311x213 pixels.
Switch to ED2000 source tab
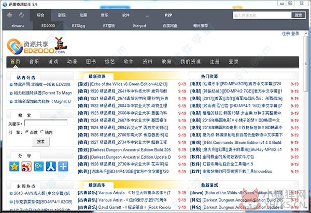[48, 26]
